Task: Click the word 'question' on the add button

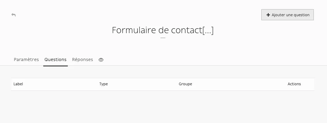Action: tap(301, 15)
